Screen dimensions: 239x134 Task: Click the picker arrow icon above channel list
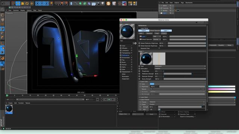[135, 43]
